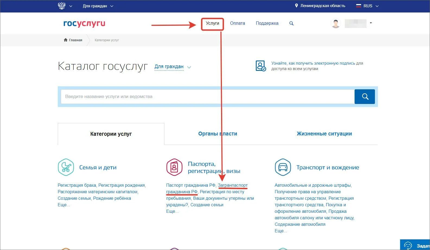Open 'Содержание автомобиля' link
430x250 pixels.
(x=300, y=224)
